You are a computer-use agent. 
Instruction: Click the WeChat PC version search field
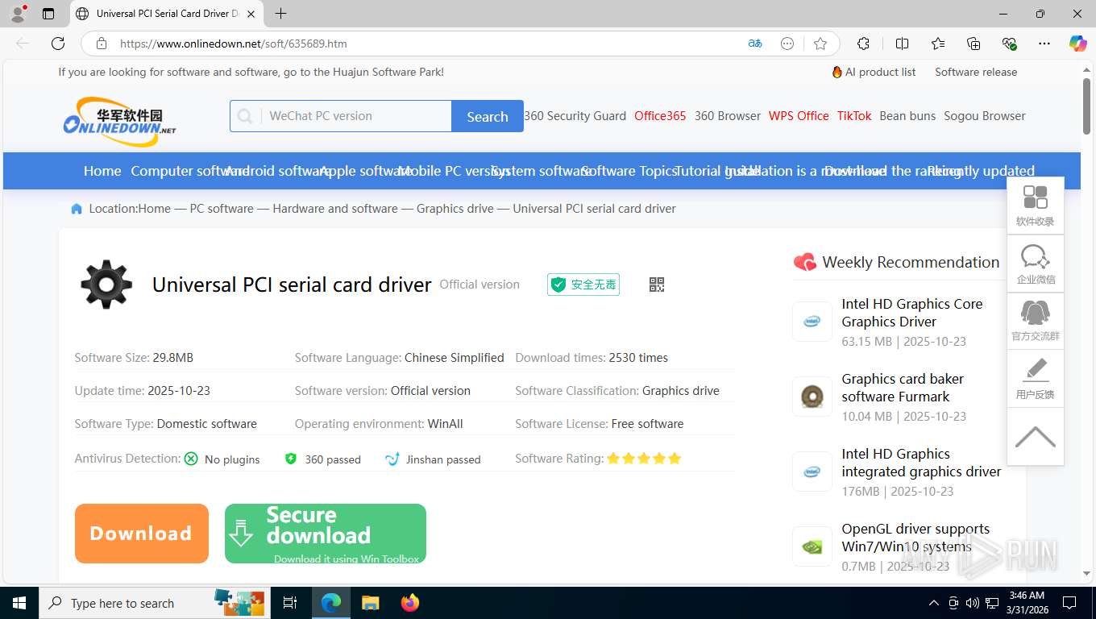pyautogui.click(x=355, y=116)
